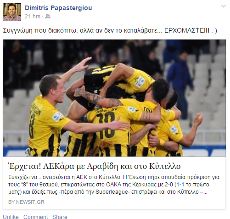Click the Fujitsu sponsor logo on the jersey
The height and width of the screenshot is (219, 230).
tap(106, 144)
